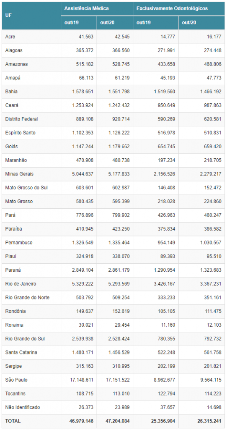Click the Rio de Janeiro row label
The height and width of the screenshot is (430, 227).
pyautogui.click(x=21, y=284)
